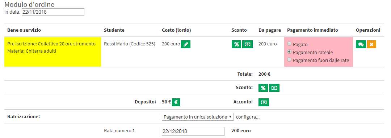Edit the 200 euro gross cost with pencil icon
The image size is (391, 138).
point(185,44)
